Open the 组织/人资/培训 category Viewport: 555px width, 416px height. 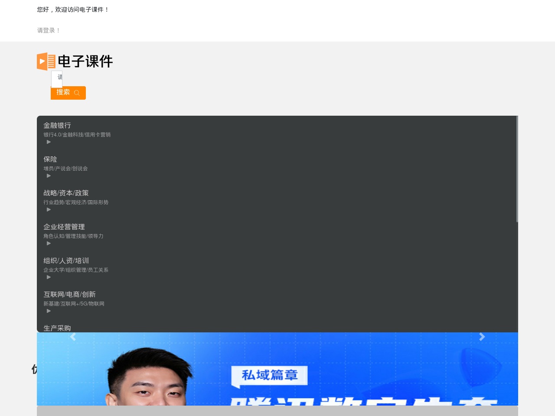[66, 260]
